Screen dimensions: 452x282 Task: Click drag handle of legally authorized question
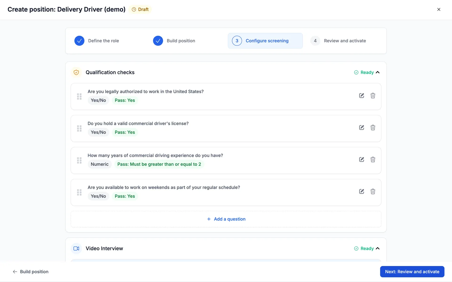(79, 97)
